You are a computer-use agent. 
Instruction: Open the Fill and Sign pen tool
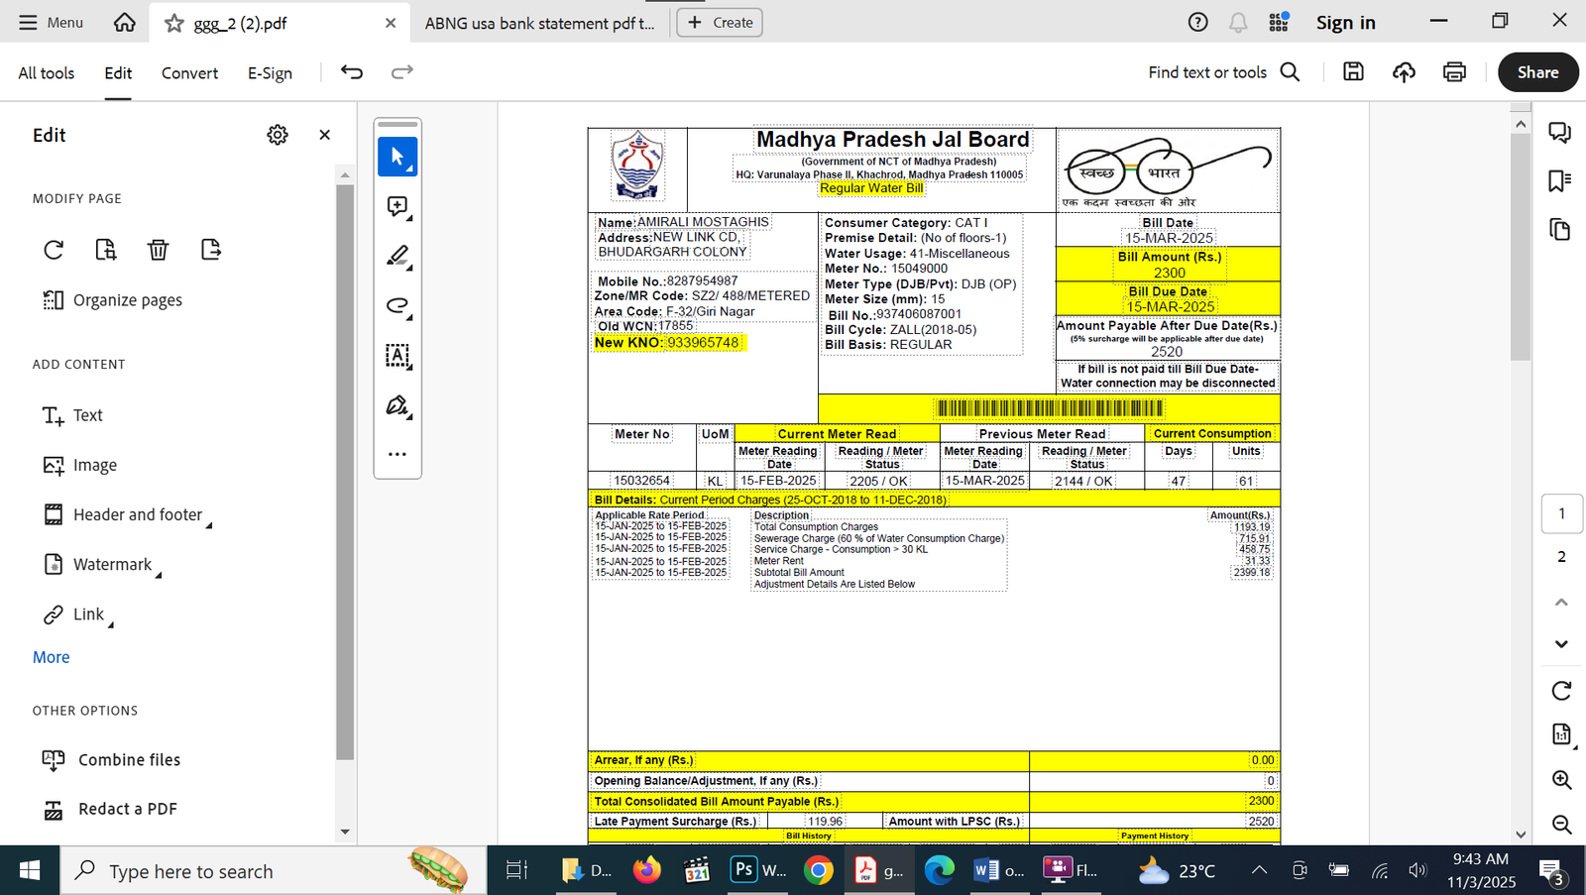[396, 406]
